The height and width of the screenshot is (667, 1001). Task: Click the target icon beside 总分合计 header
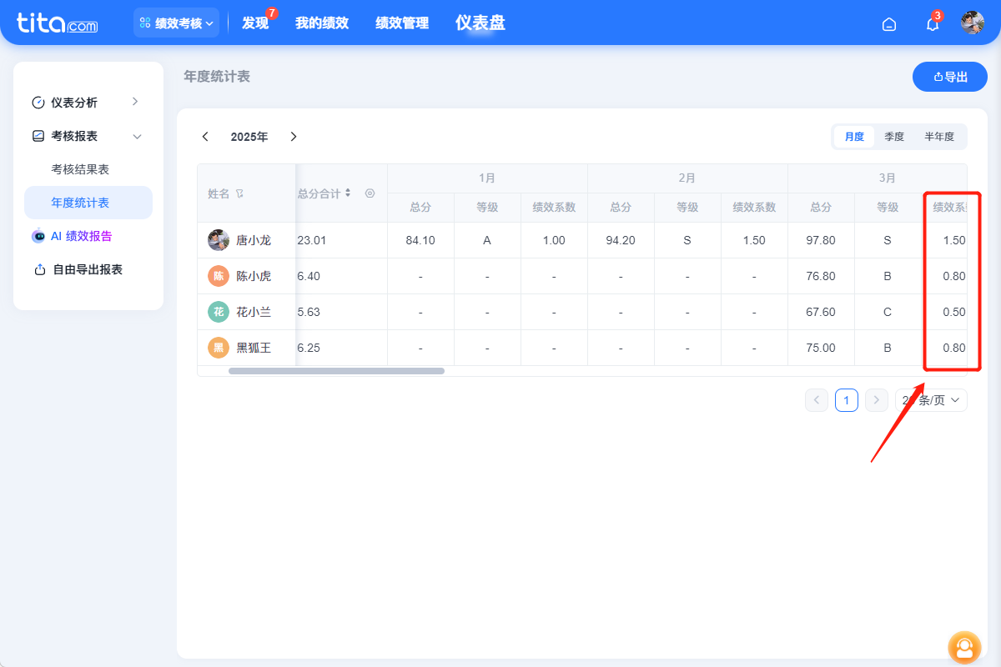coord(370,193)
